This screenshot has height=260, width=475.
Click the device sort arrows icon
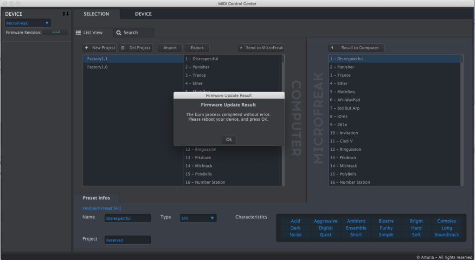pyautogui.click(x=65, y=14)
